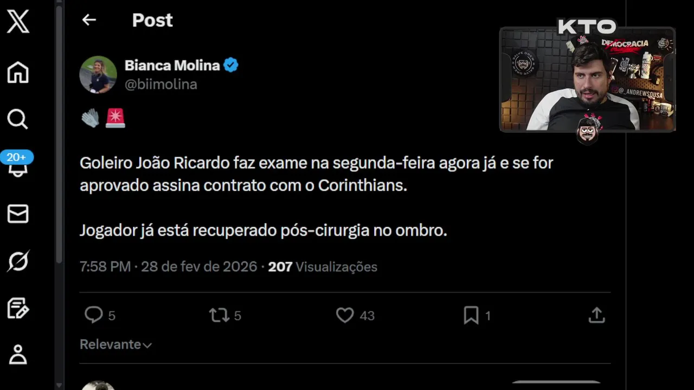Click the @biimolina handle
The width and height of the screenshot is (694, 390).
tap(161, 84)
